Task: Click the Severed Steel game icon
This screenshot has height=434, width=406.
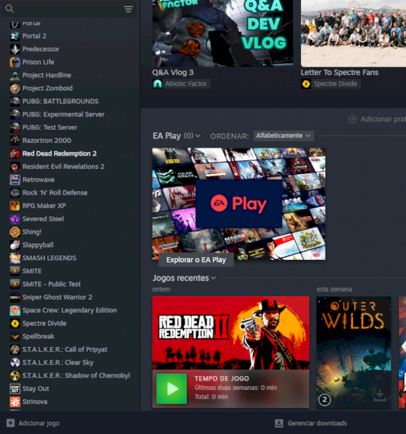Action: click(x=15, y=219)
